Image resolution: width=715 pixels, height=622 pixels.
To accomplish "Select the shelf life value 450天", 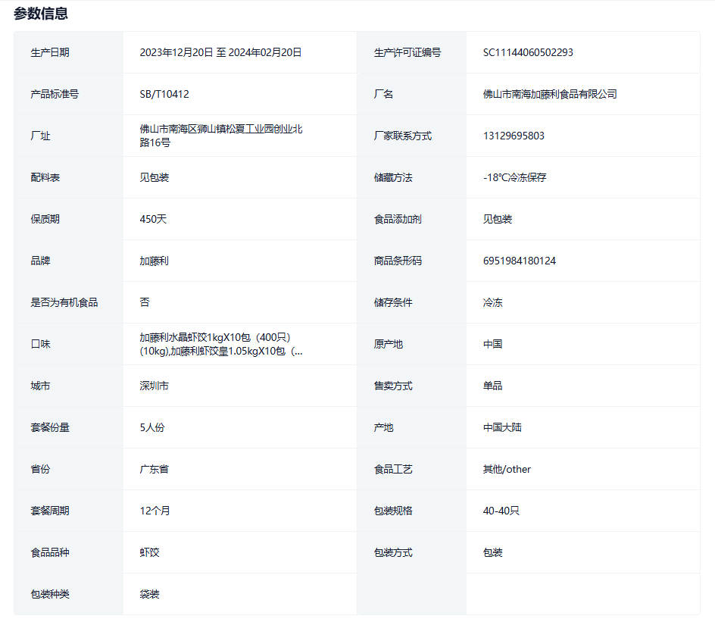I will click(x=153, y=219).
